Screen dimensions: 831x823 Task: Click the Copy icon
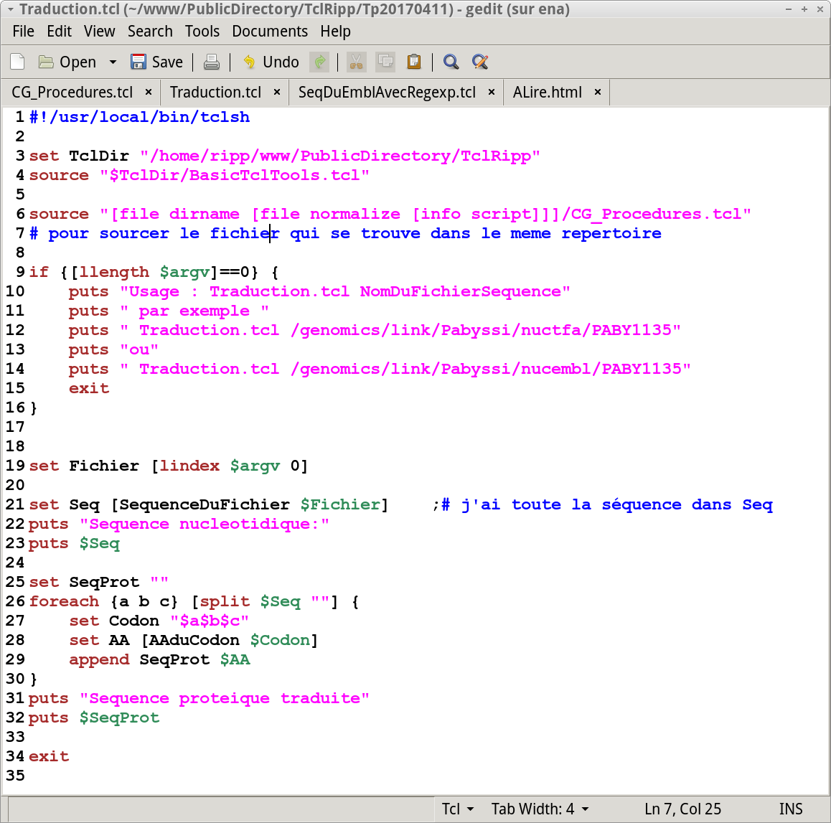[385, 62]
